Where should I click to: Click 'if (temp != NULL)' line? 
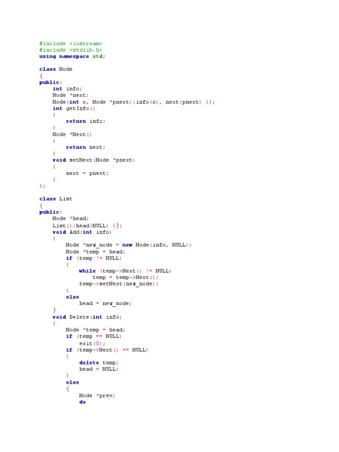point(94,258)
